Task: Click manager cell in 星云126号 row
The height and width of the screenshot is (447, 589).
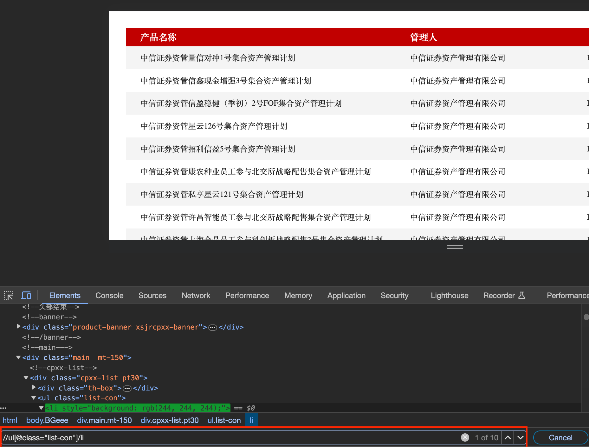Action: click(x=458, y=126)
